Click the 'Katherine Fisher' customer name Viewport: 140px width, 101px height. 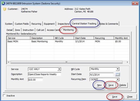[x=29, y=12]
